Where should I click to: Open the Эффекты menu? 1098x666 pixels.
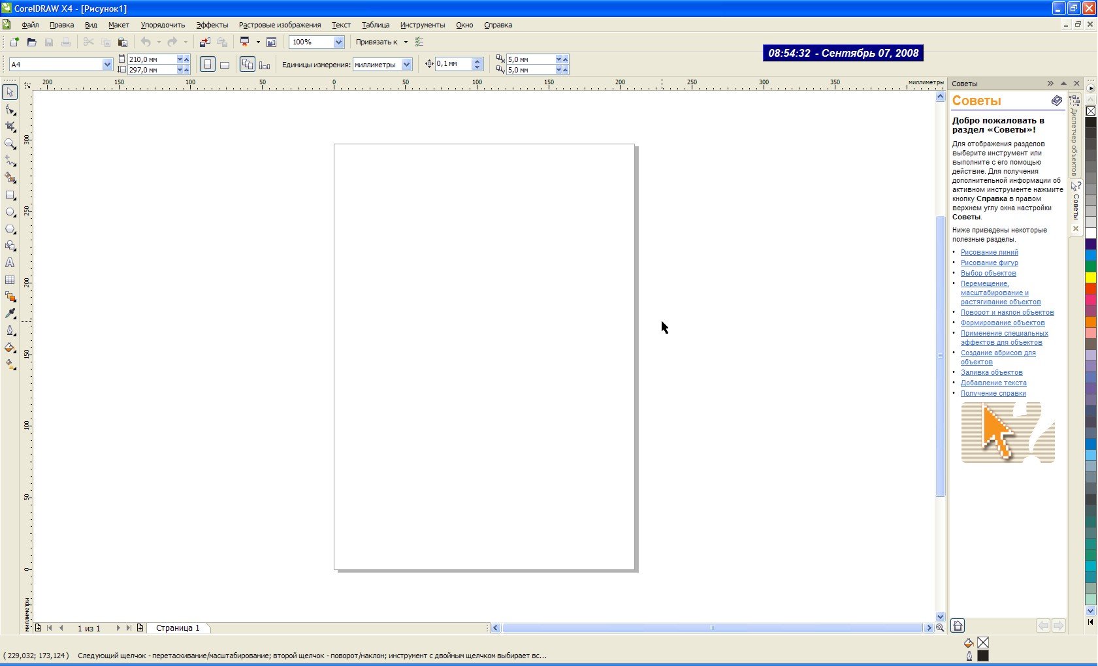click(x=212, y=25)
